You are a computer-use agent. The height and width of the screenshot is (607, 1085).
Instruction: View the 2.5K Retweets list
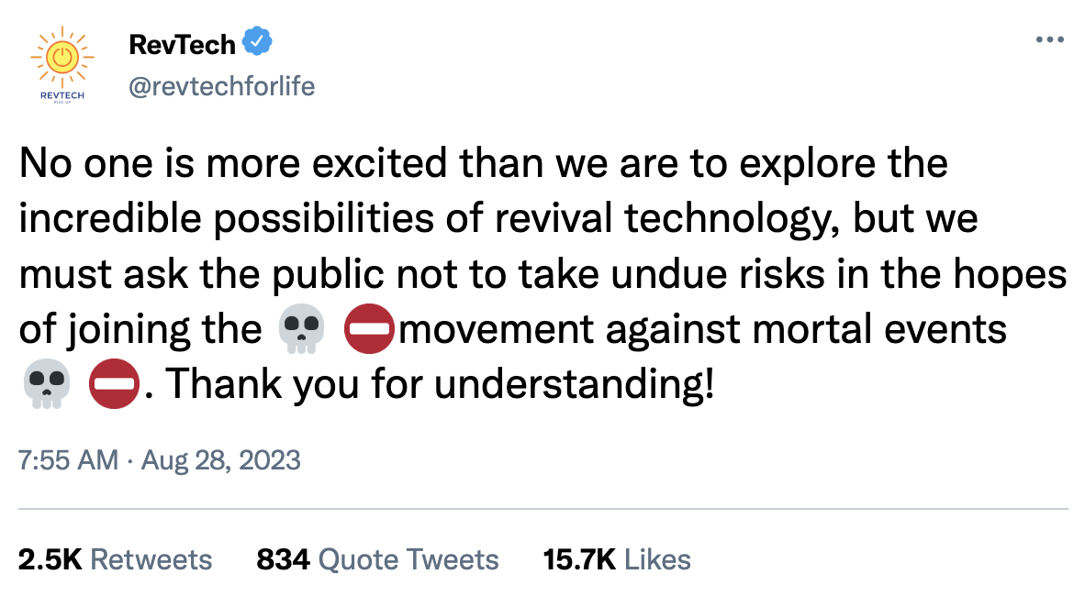115,559
